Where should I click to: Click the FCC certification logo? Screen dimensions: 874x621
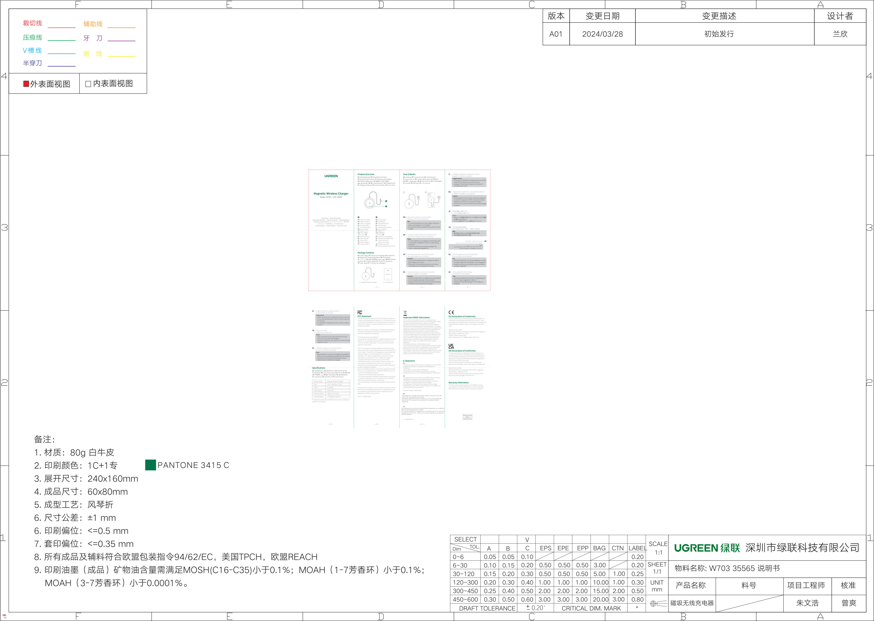359,313
